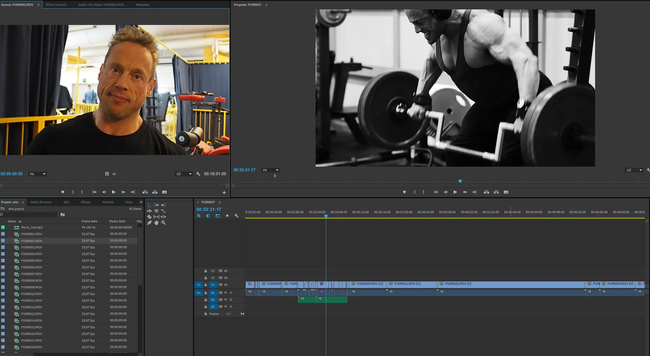The width and height of the screenshot is (650, 356).
Task: Expand hidden project panel tabs chevron
Action: 141,202
